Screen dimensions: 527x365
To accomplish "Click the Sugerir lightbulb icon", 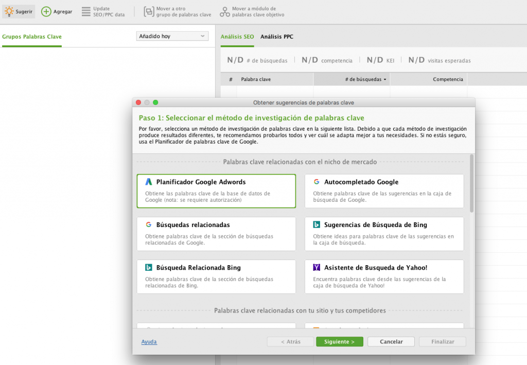I will point(9,11).
